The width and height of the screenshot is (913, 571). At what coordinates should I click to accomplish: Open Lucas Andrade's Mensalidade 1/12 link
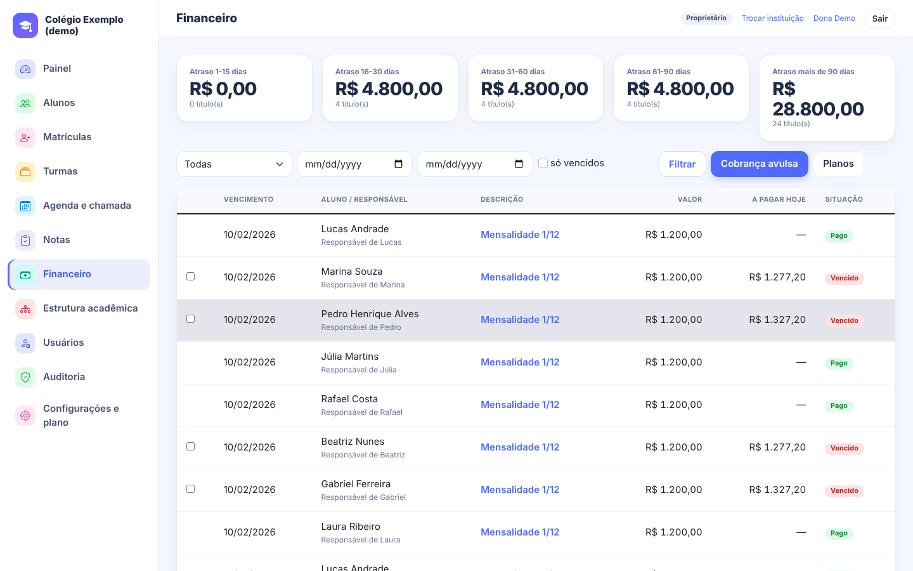click(x=520, y=235)
